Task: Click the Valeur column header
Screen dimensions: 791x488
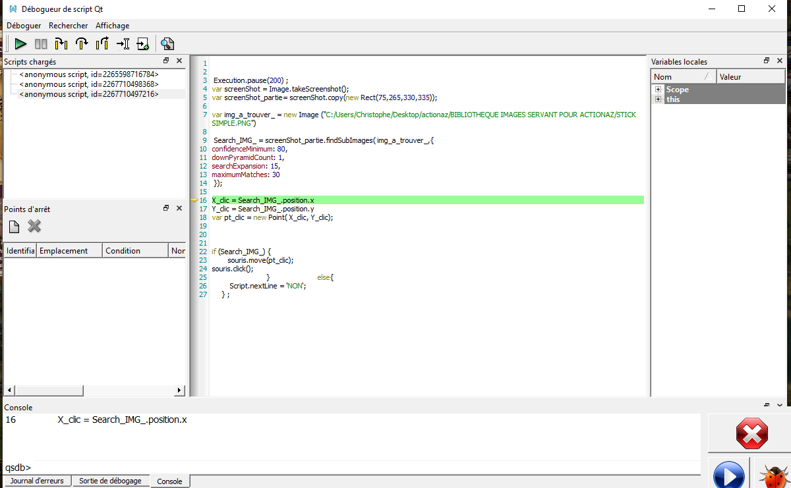Action: pyautogui.click(x=751, y=77)
